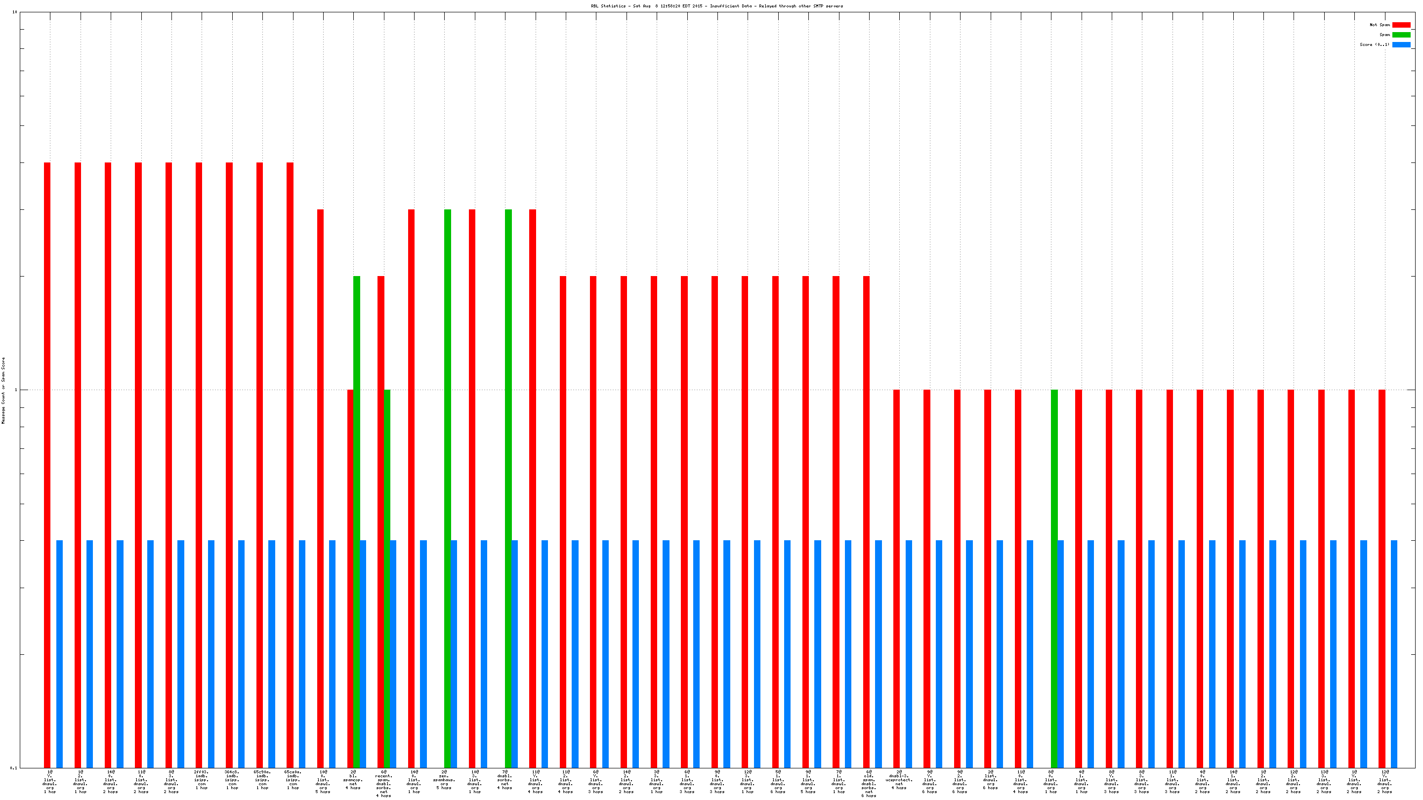
Task: Click the 2ff03.iadb.isipp.com axis label
Action: (201, 780)
